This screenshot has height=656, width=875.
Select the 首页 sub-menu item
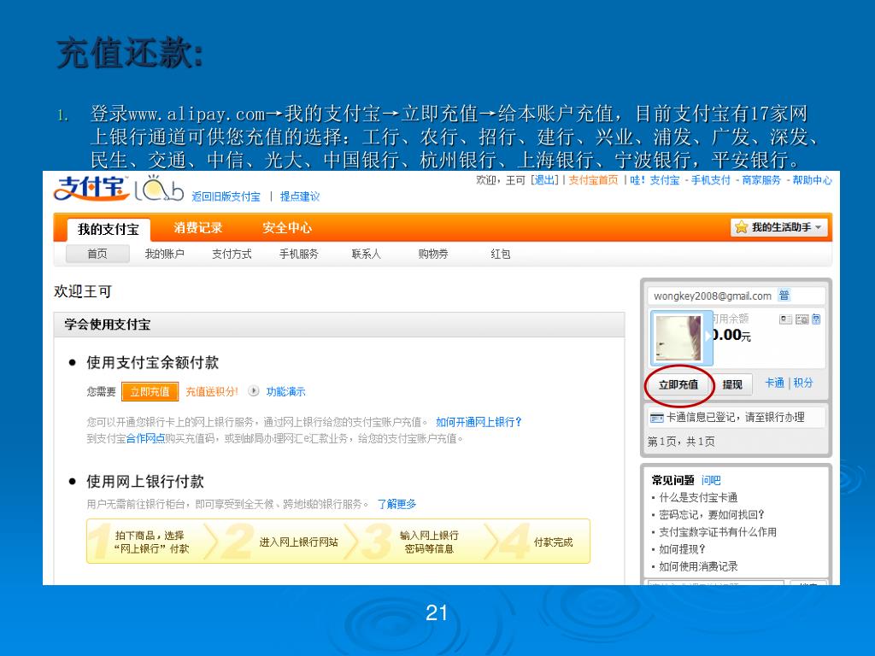coord(97,254)
